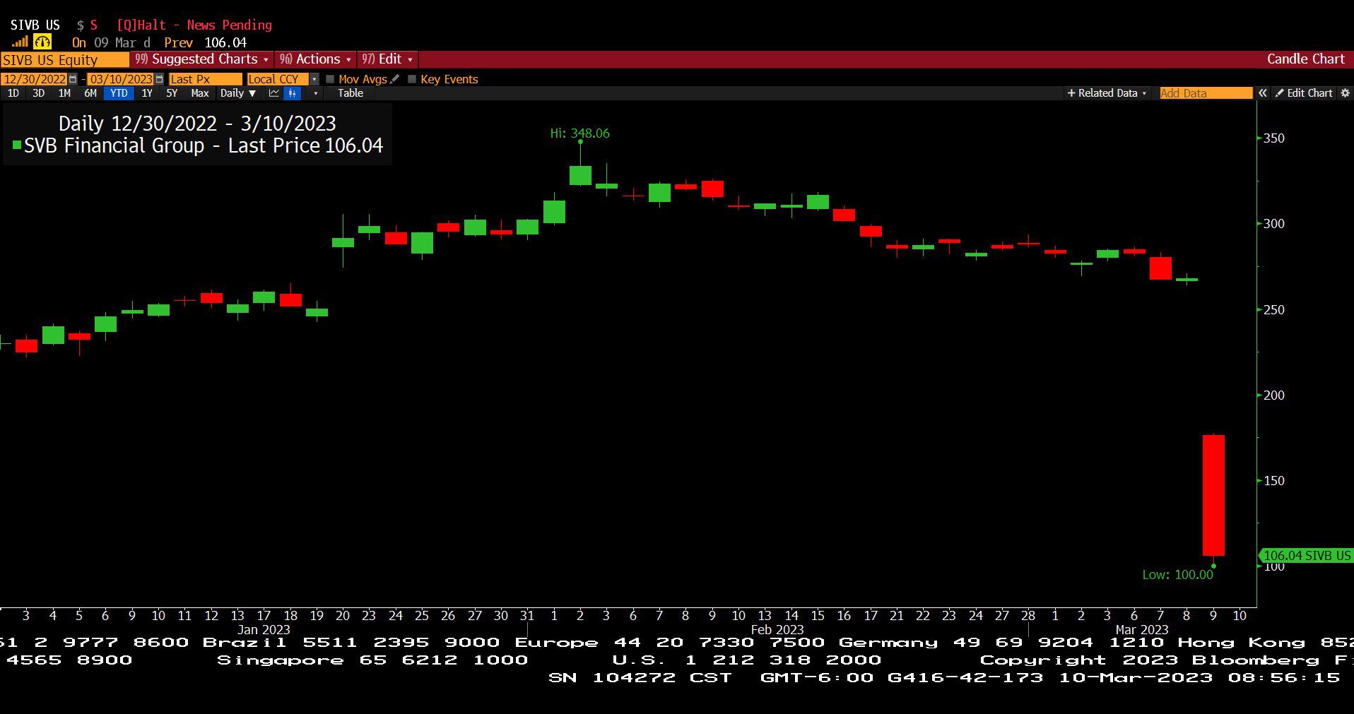Viewport: 1354px width, 714px height.
Task: Click the Halt - News Pending status text
Action: tap(194, 25)
